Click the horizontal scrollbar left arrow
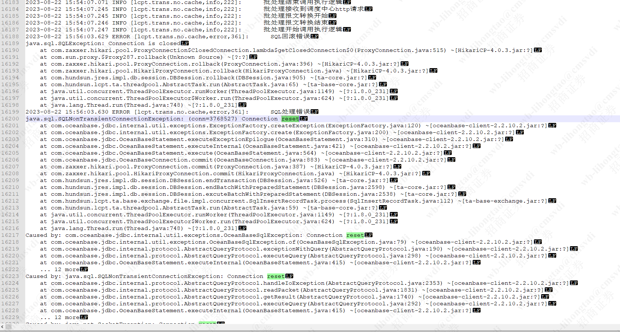 (3, 327)
